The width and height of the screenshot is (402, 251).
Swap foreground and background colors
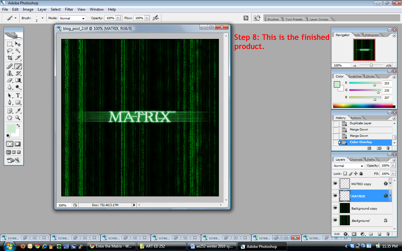click(18, 126)
